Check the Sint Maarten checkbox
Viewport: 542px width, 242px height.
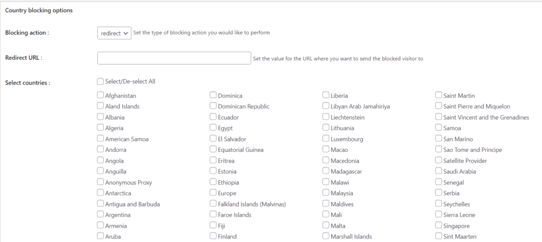coord(439,236)
